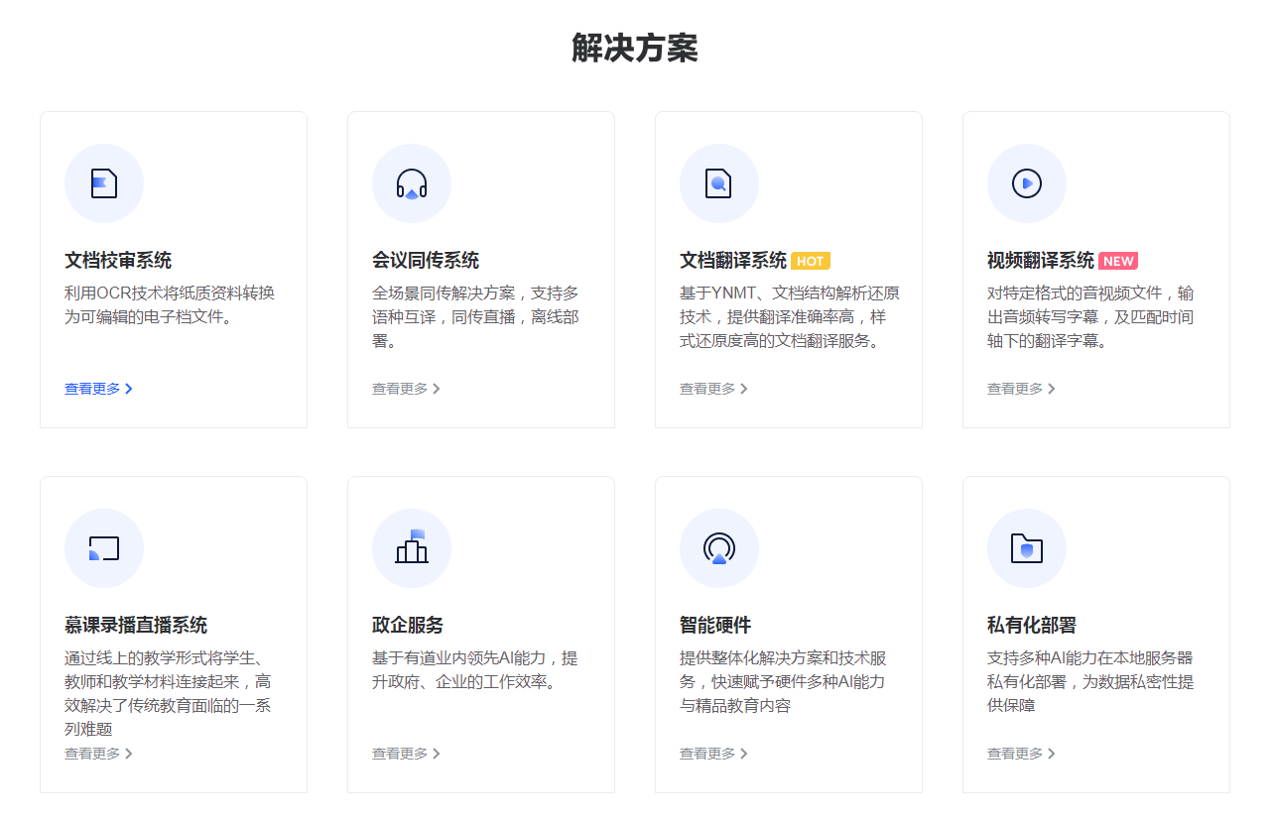Open 查看更多 under 文档校审系统
Viewport: 1274px width, 822px height.
[x=99, y=389]
